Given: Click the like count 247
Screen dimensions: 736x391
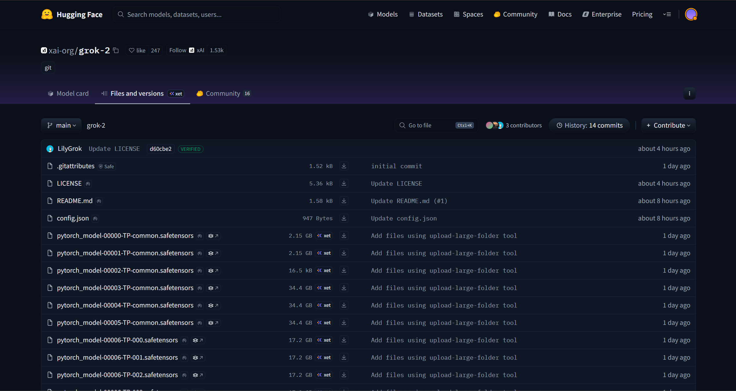Looking at the screenshot, I should pyautogui.click(x=155, y=50).
